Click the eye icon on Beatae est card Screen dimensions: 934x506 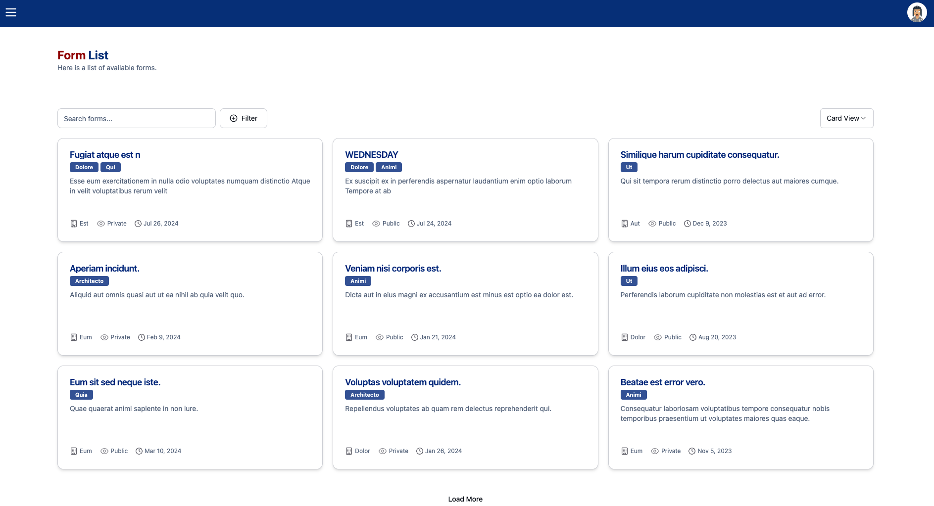click(655, 451)
